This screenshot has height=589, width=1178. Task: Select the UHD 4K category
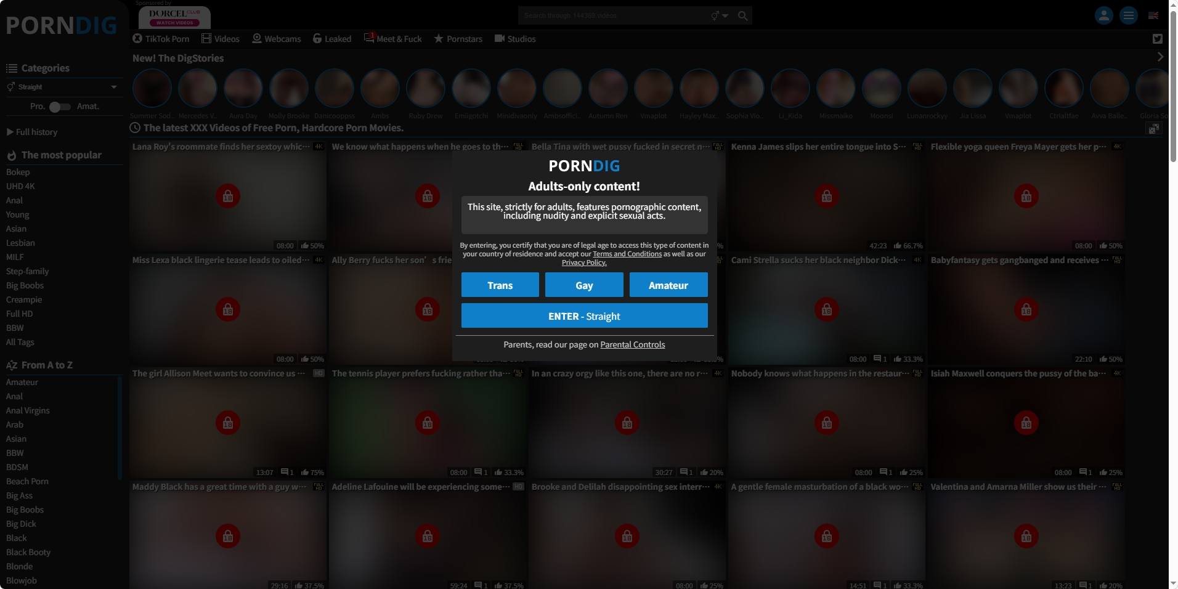tap(20, 186)
